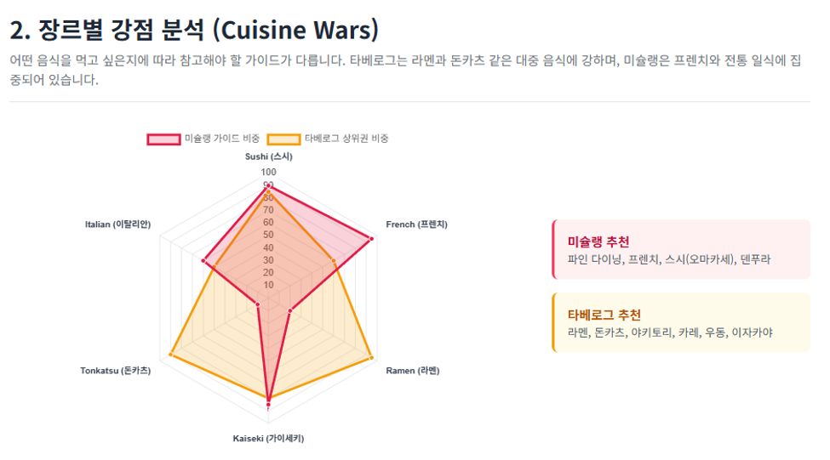The height and width of the screenshot is (460, 830).
Task: Select the Michelin Tonkatsu data point
Action: click(x=257, y=304)
